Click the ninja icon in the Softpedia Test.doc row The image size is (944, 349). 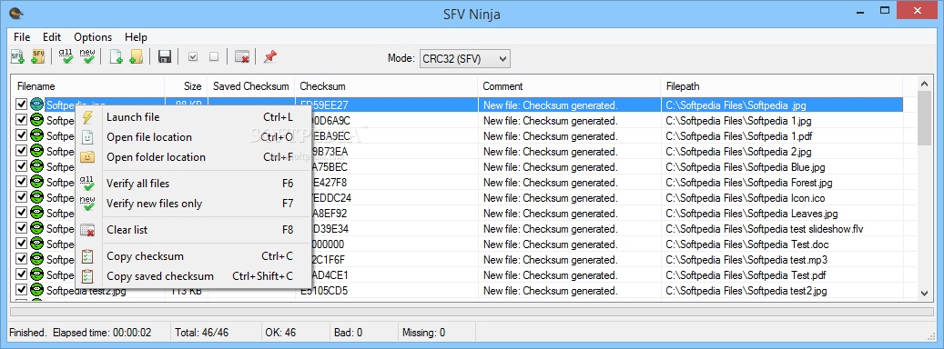tap(36, 244)
